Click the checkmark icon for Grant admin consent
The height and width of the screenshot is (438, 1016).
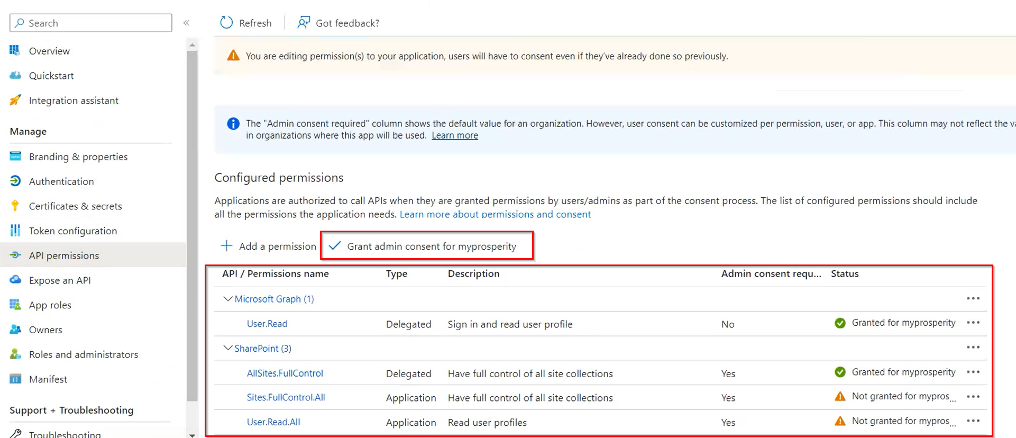coord(335,245)
